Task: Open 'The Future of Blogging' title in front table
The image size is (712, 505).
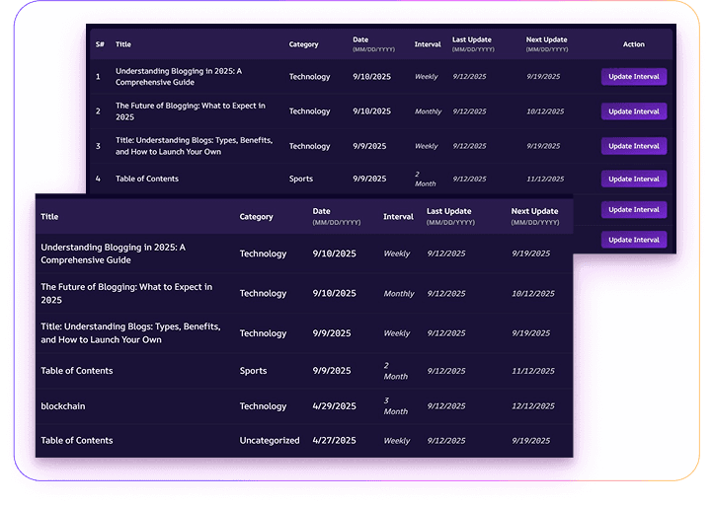Action: pyautogui.click(x=126, y=294)
